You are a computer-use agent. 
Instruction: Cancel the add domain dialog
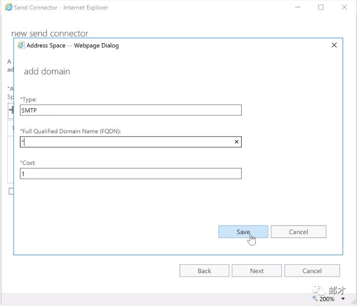click(x=298, y=232)
